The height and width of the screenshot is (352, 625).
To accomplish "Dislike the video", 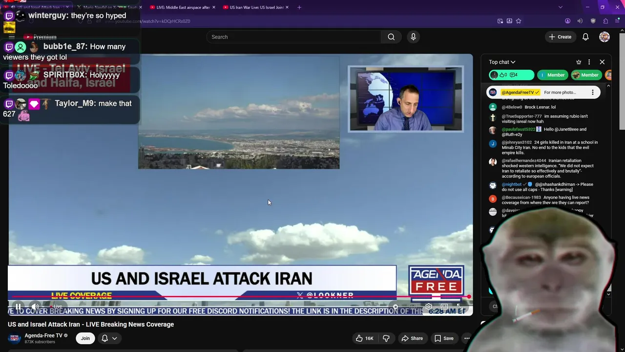I will (x=386, y=338).
